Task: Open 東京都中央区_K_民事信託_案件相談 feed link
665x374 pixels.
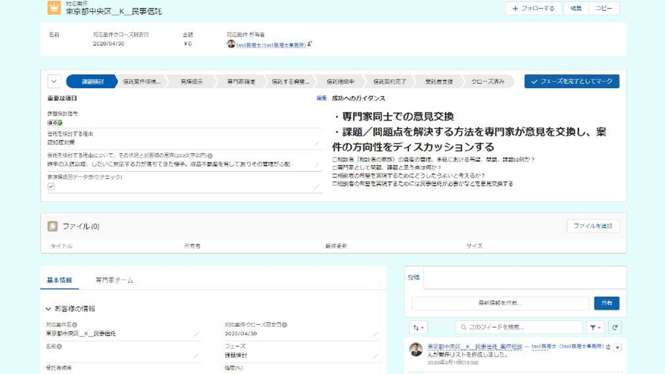Action: [475, 346]
